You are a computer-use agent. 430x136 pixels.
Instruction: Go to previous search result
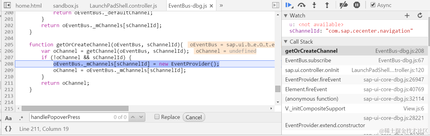(x=133, y=117)
